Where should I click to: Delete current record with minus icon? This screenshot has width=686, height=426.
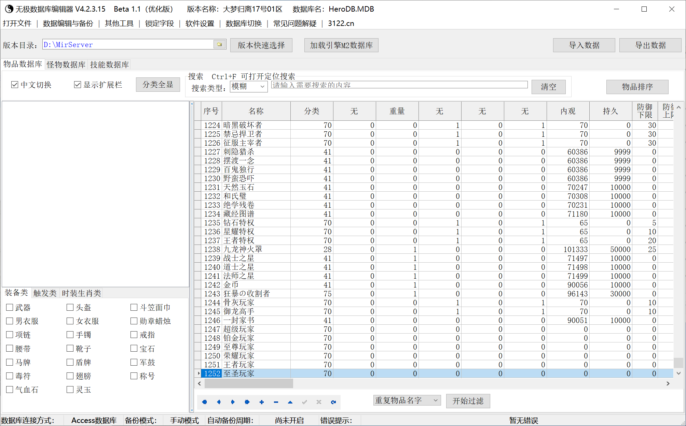(x=276, y=402)
